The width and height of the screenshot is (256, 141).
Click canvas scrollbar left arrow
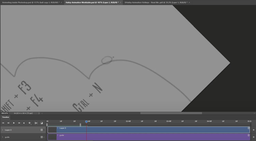click(x=42, y=113)
